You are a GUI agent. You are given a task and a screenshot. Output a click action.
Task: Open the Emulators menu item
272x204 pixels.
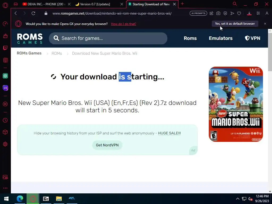click(x=221, y=38)
